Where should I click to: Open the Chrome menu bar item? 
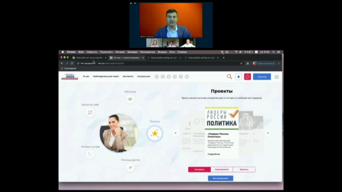pos(71,52)
